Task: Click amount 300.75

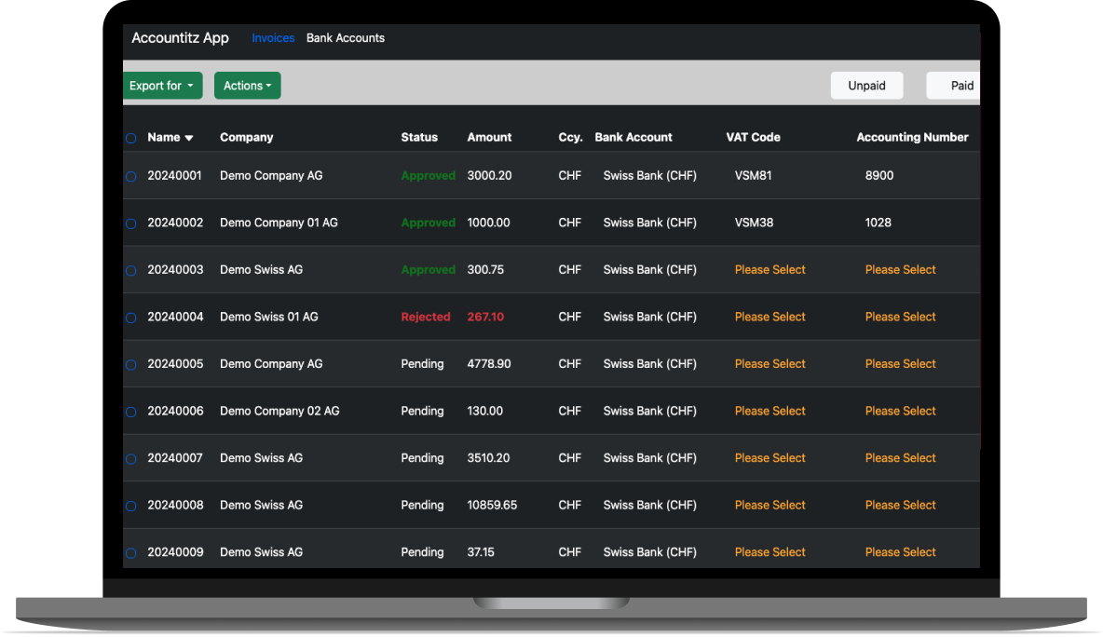Action: coord(485,270)
